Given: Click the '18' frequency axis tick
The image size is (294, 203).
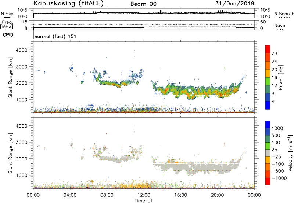Looking at the screenshot, I should coord(25,22).
